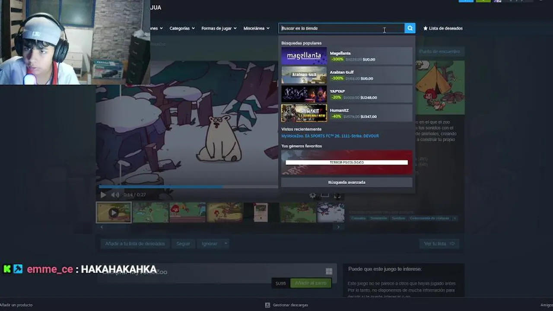Go to next thumbnails with right arrow
Viewport: 553px width, 311px height.
point(338,227)
